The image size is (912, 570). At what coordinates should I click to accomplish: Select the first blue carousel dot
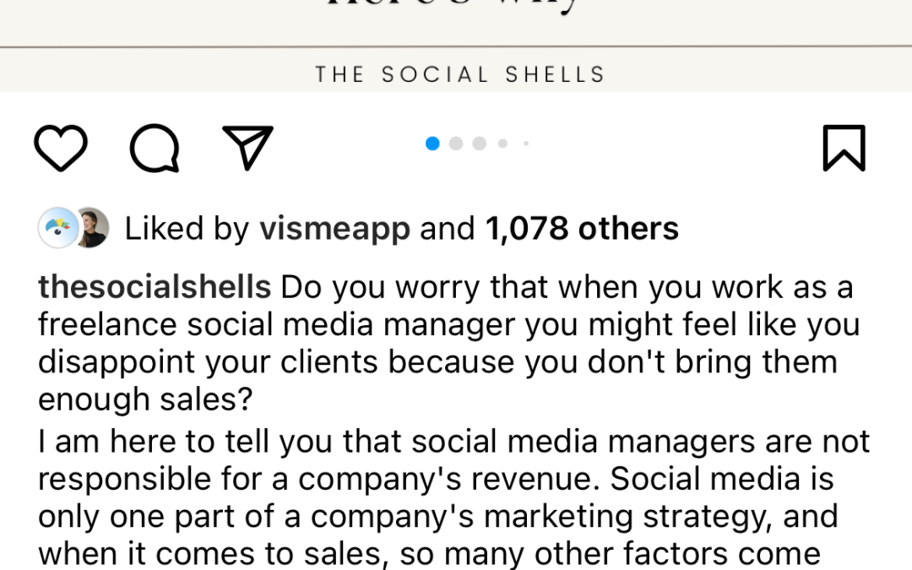point(432,144)
